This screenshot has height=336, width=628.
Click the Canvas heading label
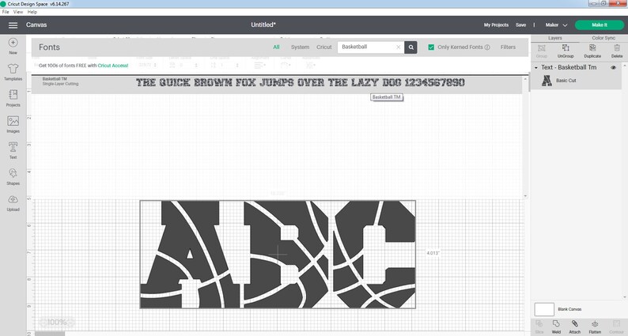(36, 25)
